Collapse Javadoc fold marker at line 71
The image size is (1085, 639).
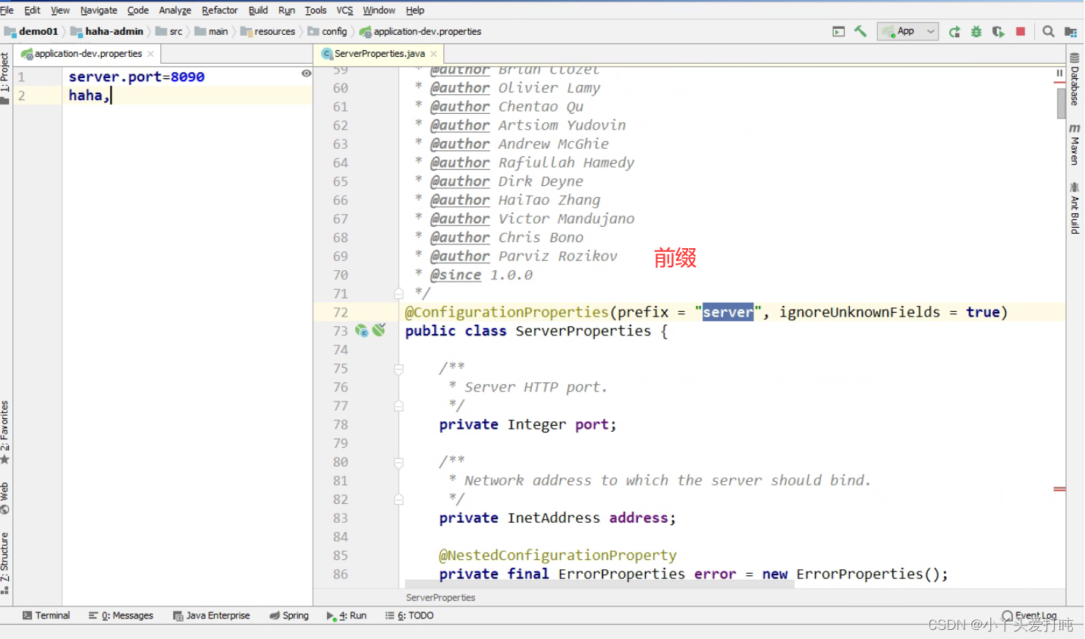398,294
